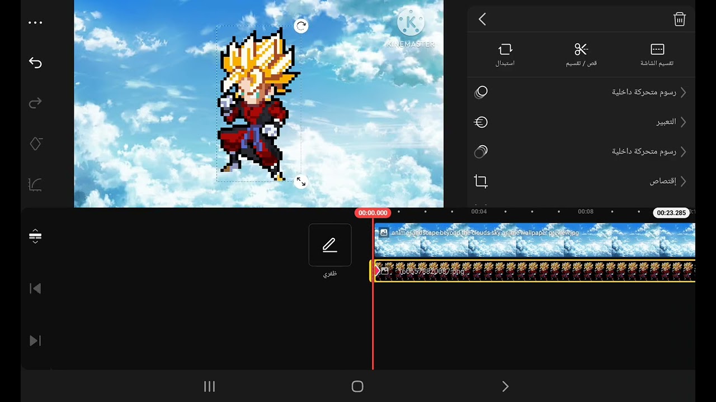The width and height of the screenshot is (716, 402).
Task: Open the speed graph curve tool
Action: coord(35,184)
